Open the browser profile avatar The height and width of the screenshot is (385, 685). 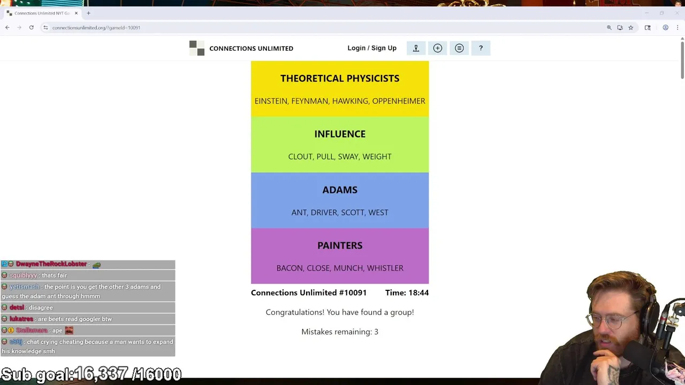665,27
